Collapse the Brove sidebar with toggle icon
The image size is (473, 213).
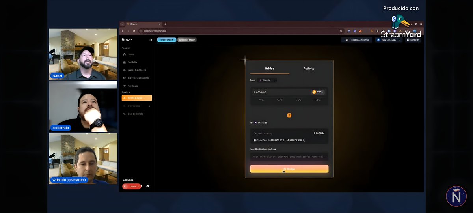coord(151,40)
